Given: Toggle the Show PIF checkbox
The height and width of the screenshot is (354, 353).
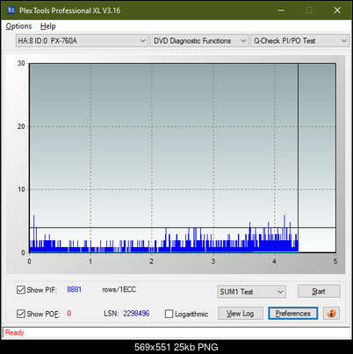Looking at the screenshot, I should point(21,290).
